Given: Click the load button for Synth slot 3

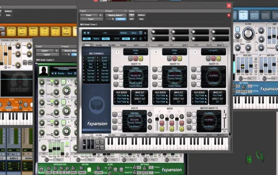Looking at the screenshot, I should tap(208, 58).
